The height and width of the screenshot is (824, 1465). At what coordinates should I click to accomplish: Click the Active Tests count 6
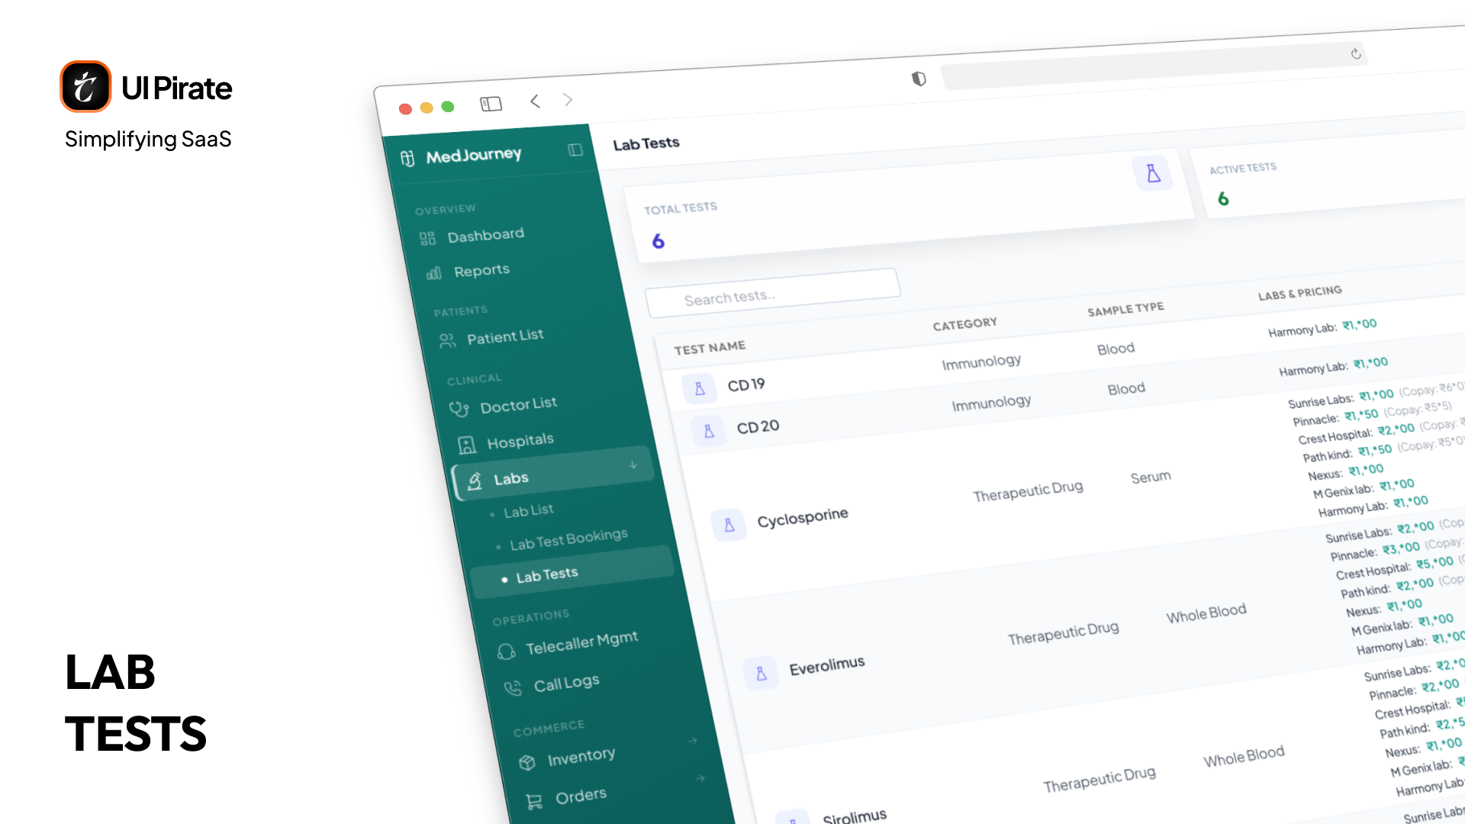point(1223,199)
